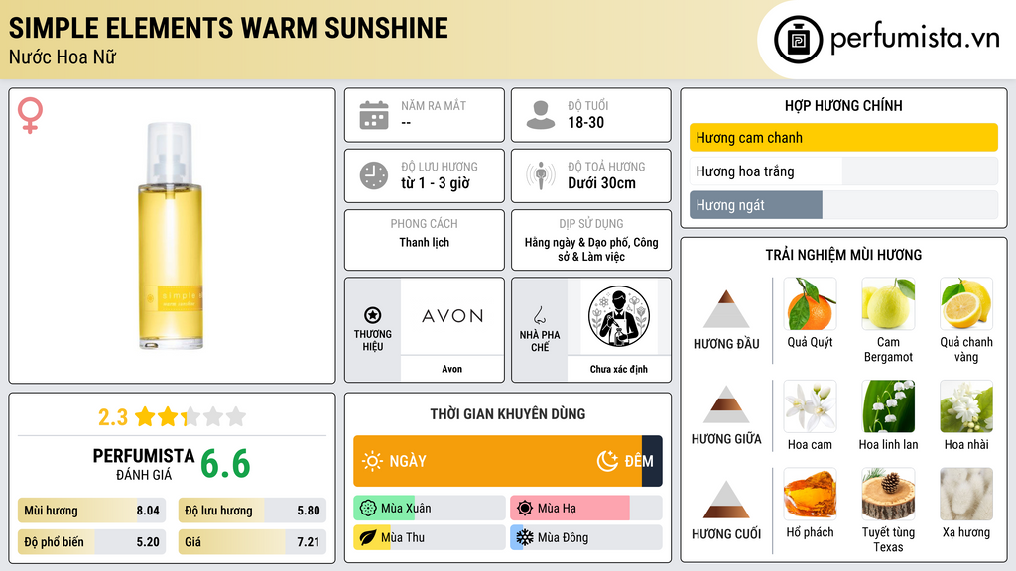Click the Độ lưu hương 5.80 score bar
The image size is (1016, 571).
point(252,511)
